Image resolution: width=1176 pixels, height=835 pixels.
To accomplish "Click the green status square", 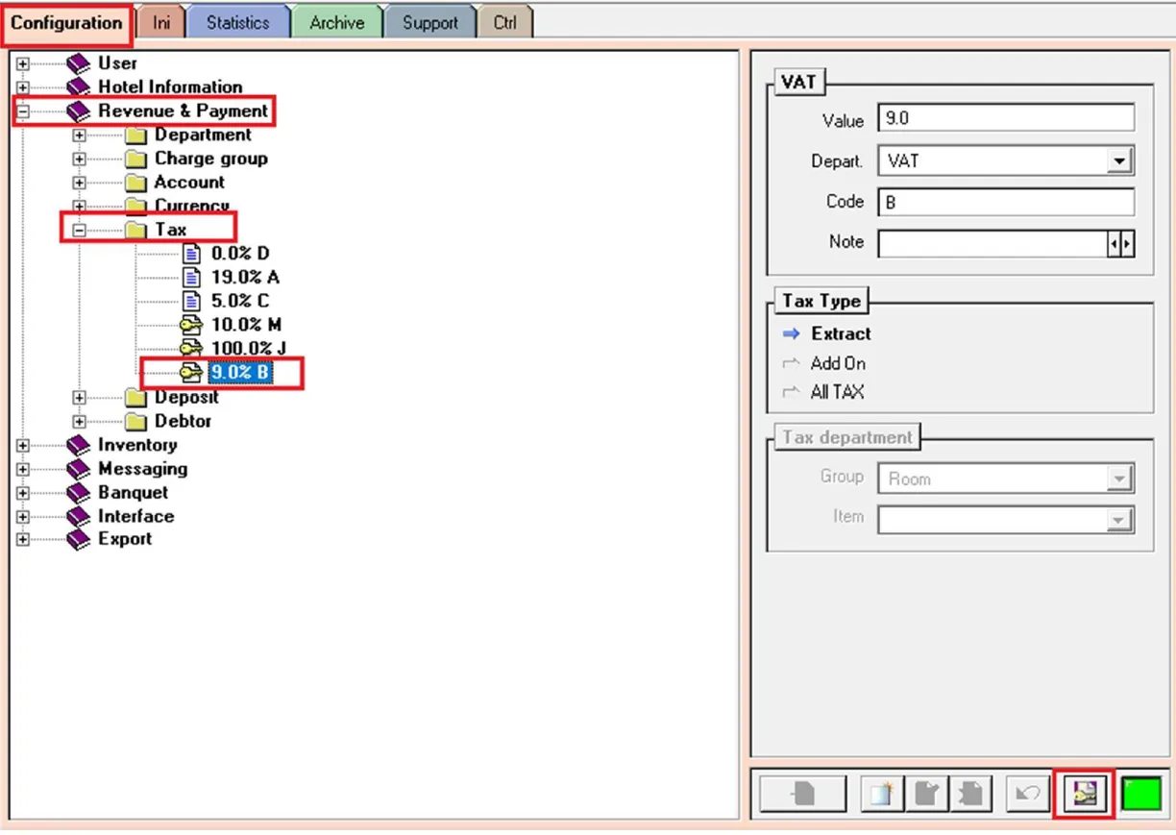I will pyautogui.click(x=1141, y=794).
